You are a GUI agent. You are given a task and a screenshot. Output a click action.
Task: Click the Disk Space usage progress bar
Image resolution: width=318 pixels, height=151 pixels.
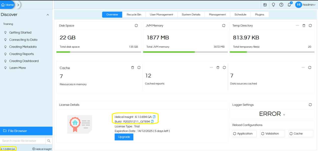click(98, 52)
